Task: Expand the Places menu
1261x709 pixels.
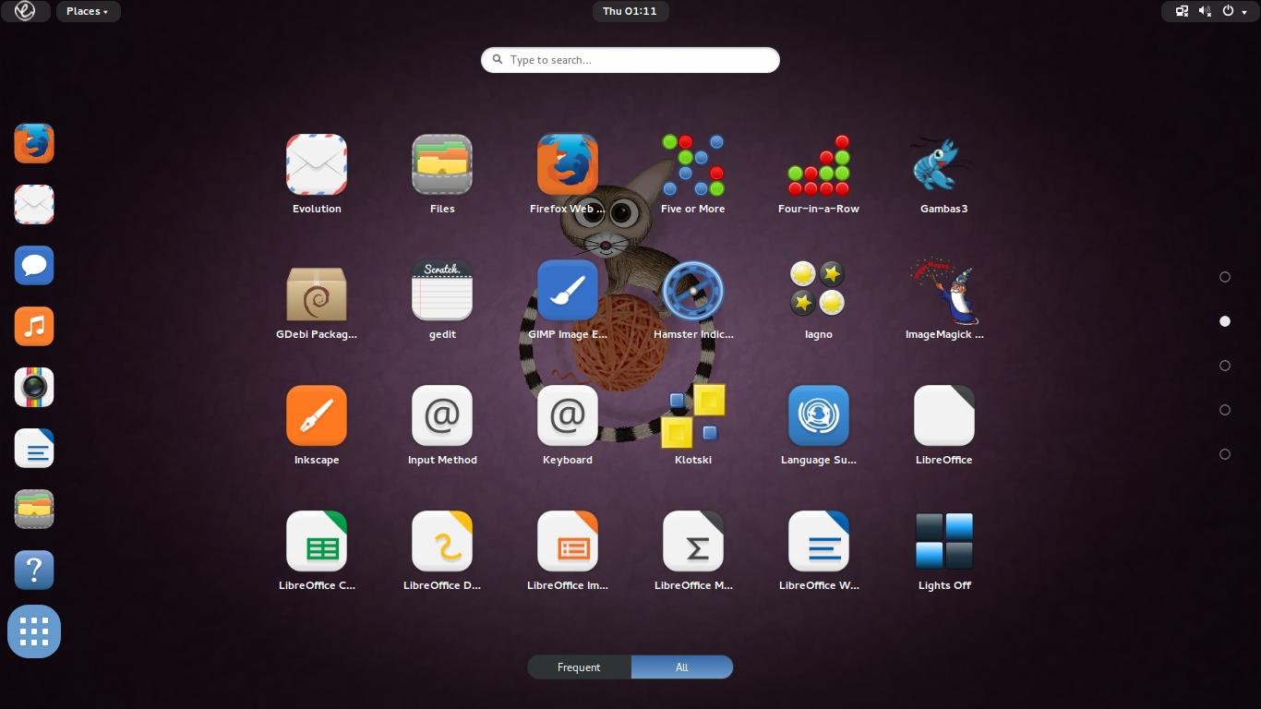Action: (x=87, y=11)
